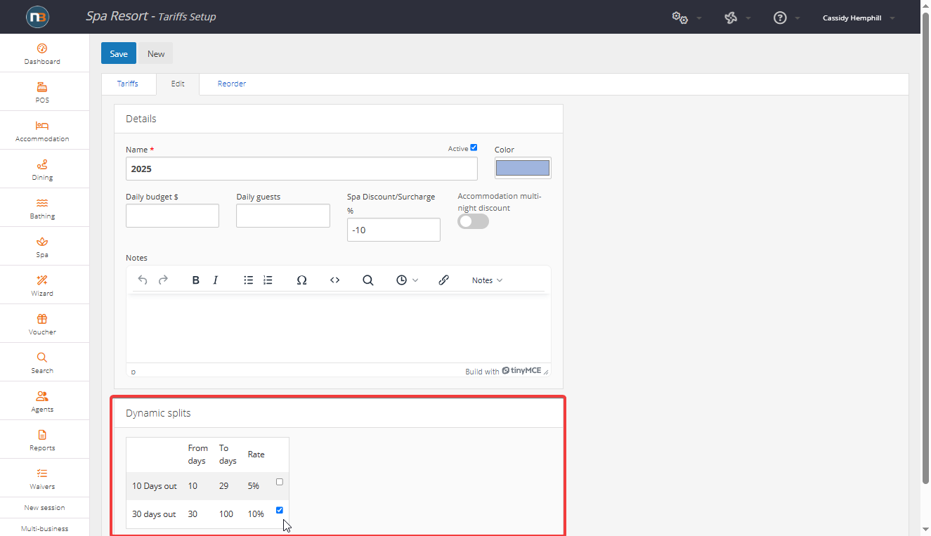Click the Bold formatting icon

point(196,280)
